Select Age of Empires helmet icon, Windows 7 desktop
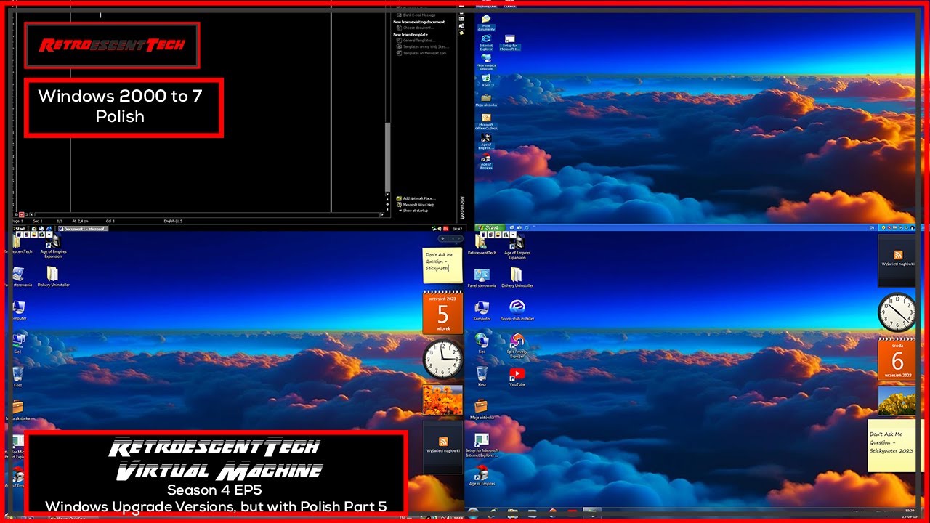Image resolution: width=930 pixels, height=523 pixels. 482,475
